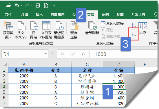Viewport: 159px width, 109px height.
Task: Switch to the 页面布局 ribbon tab
Action: 58,14
